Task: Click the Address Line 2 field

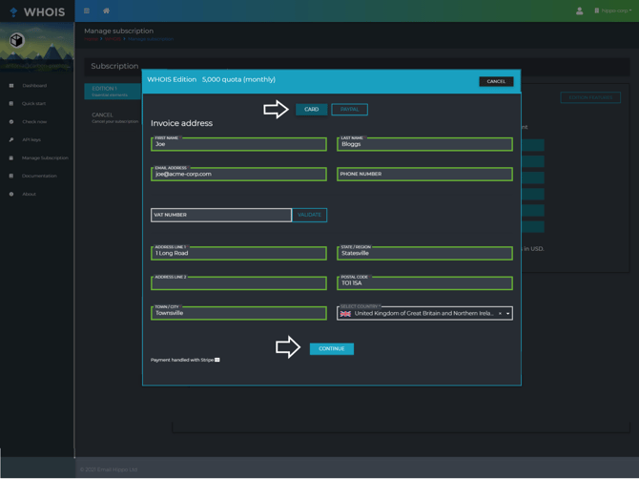Action: tap(238, 283)
